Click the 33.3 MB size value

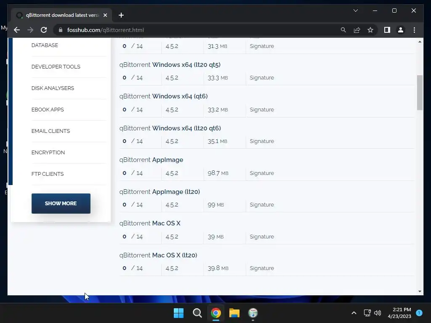click(x=218, y=78)
